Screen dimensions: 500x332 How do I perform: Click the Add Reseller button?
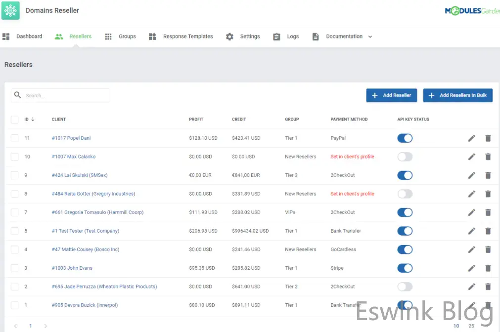click(391, 95)
